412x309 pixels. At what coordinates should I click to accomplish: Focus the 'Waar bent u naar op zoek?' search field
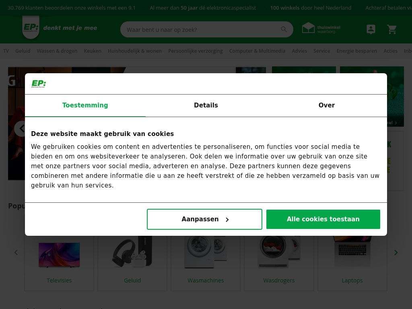pyautogui.click(x=201, y=29)
